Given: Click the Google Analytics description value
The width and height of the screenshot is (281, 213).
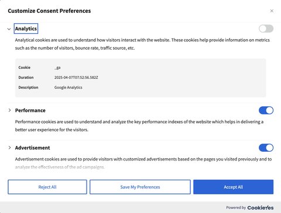Looking at the screenshot, I should tap(68, 88).
